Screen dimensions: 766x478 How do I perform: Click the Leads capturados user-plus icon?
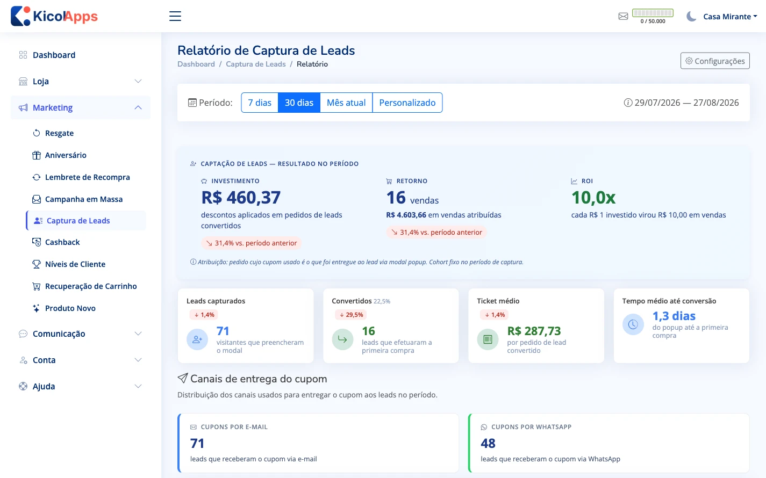point(197,339)
